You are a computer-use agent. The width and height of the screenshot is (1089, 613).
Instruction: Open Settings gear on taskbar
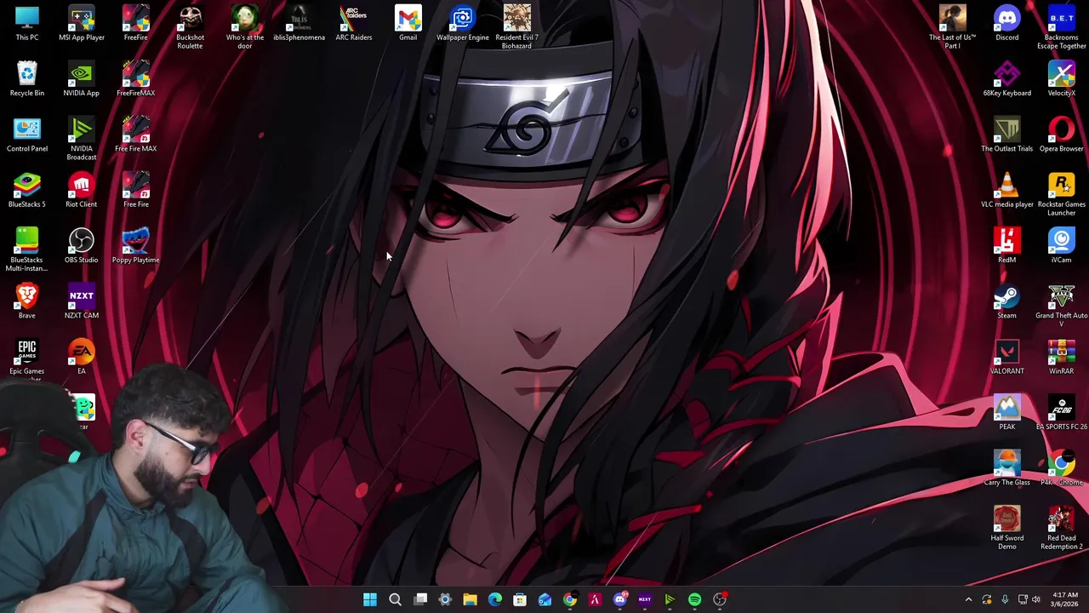(445, 599)
